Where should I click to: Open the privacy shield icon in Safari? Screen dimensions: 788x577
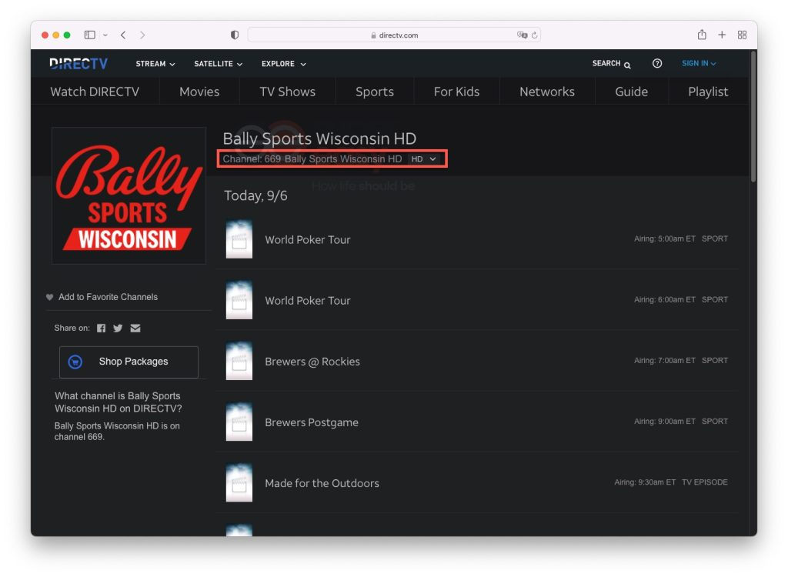pos(235,35)
